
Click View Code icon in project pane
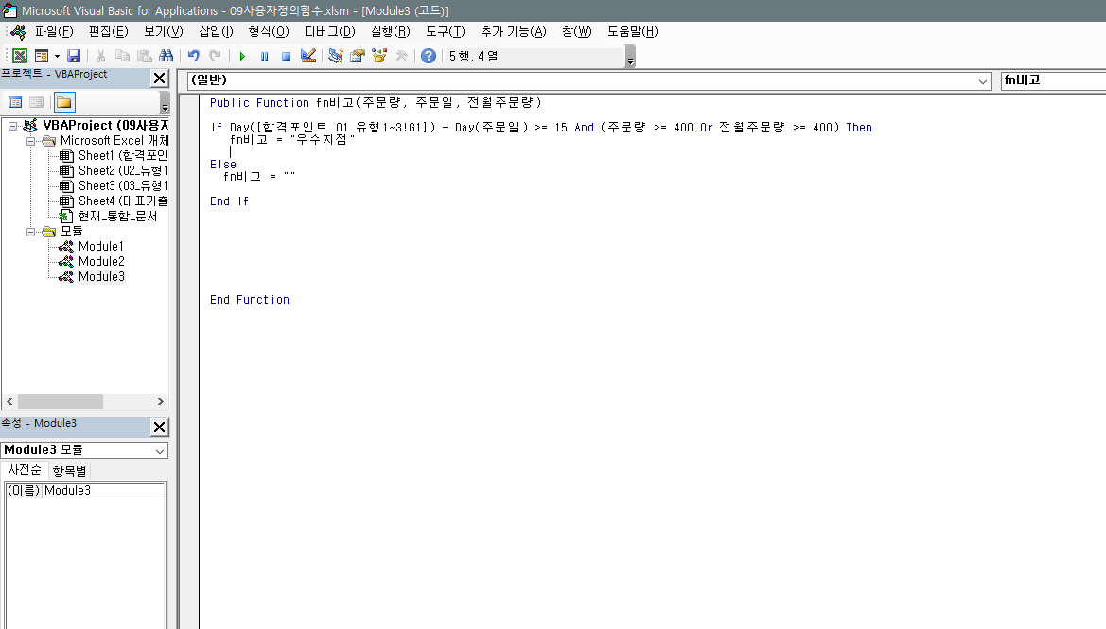tap(15, 102)
